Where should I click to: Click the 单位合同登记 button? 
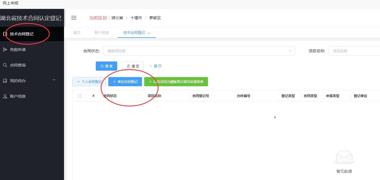coord(125,82)
